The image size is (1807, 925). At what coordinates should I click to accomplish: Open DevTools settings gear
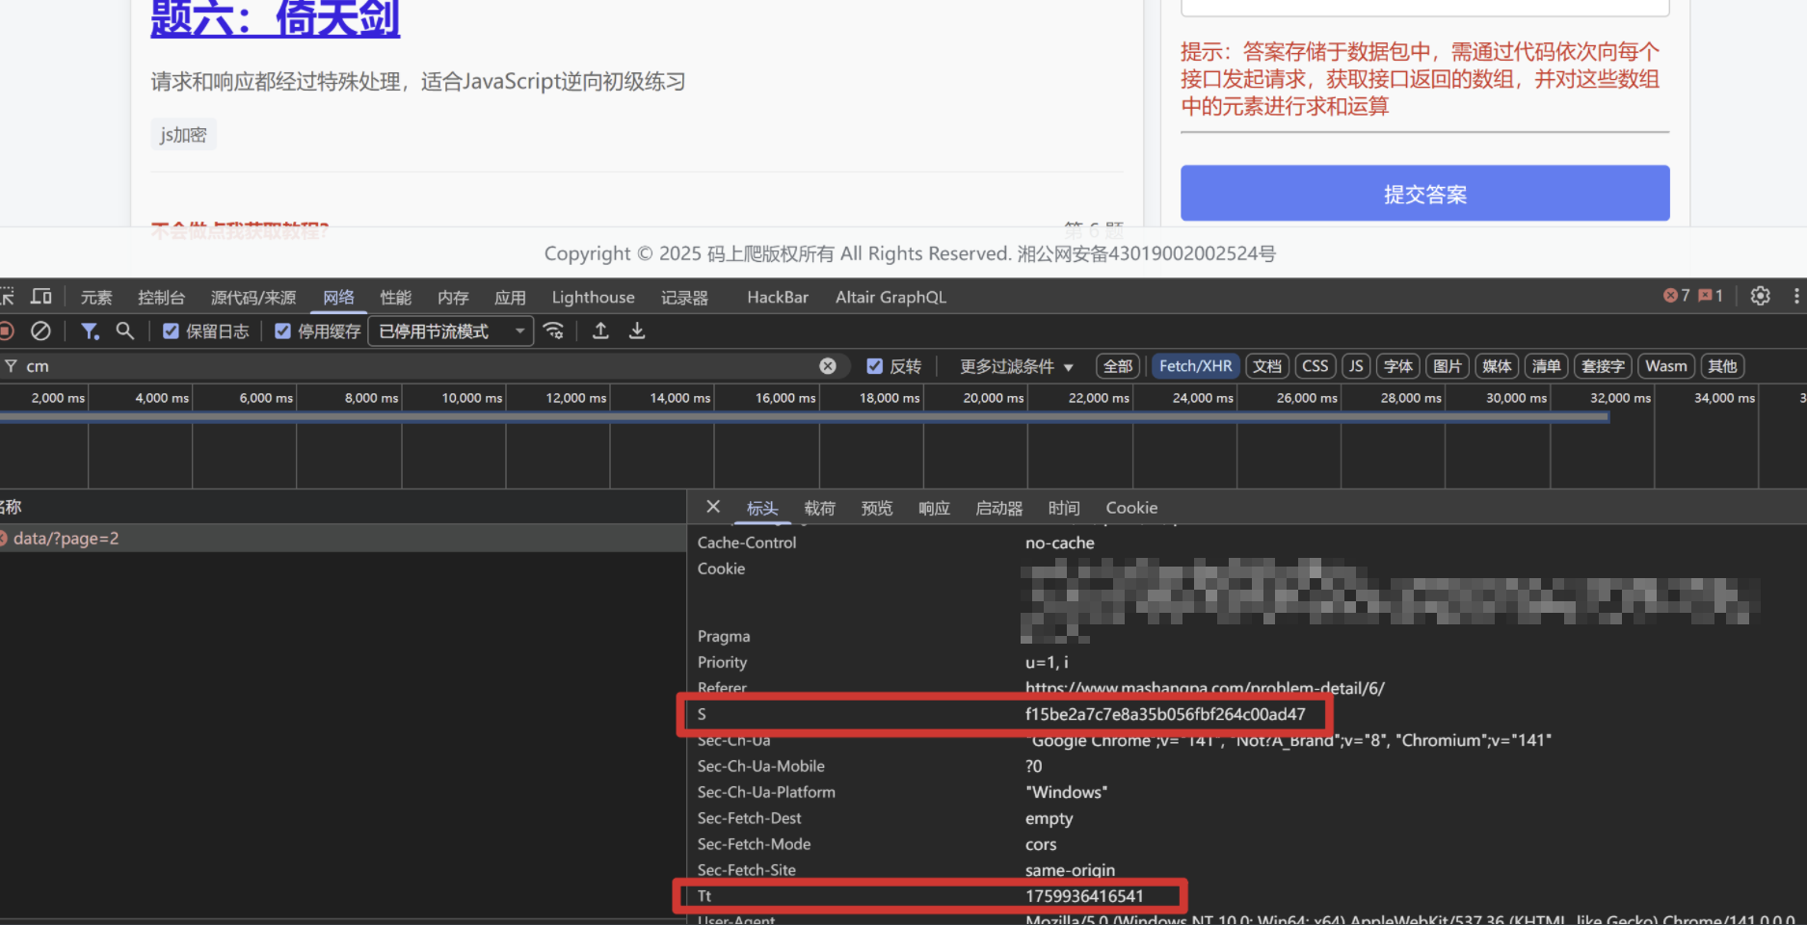(x=1761, y=296)
